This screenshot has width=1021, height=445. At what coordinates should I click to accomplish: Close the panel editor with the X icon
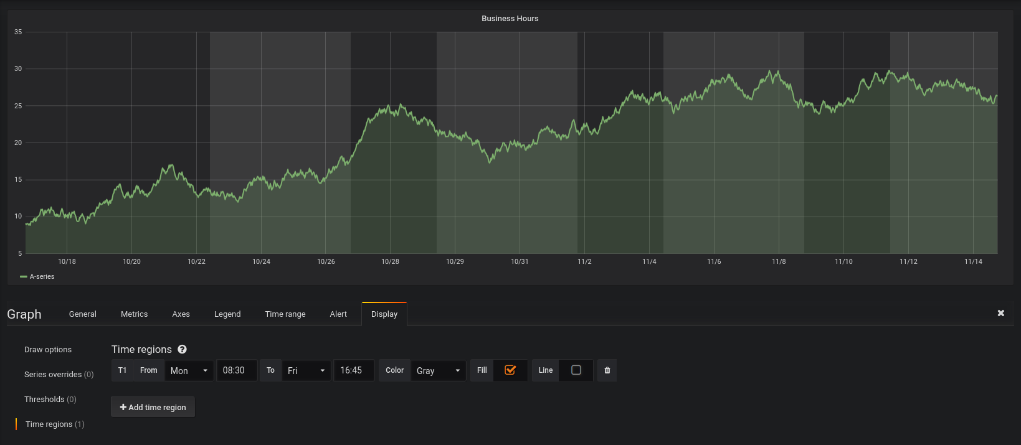tap(1000, 313)
